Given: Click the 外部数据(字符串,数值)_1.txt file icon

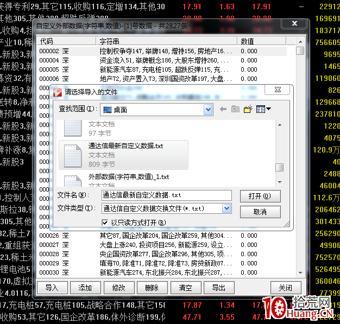Looking at the screenshot, I should (73, 181).
